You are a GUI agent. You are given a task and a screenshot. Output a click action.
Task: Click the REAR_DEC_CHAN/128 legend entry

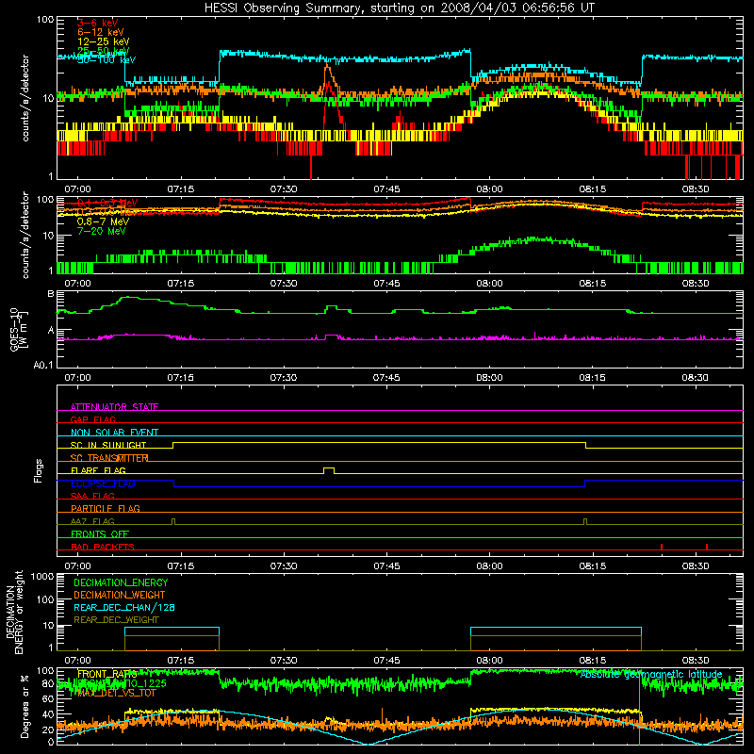coord(124,607)
